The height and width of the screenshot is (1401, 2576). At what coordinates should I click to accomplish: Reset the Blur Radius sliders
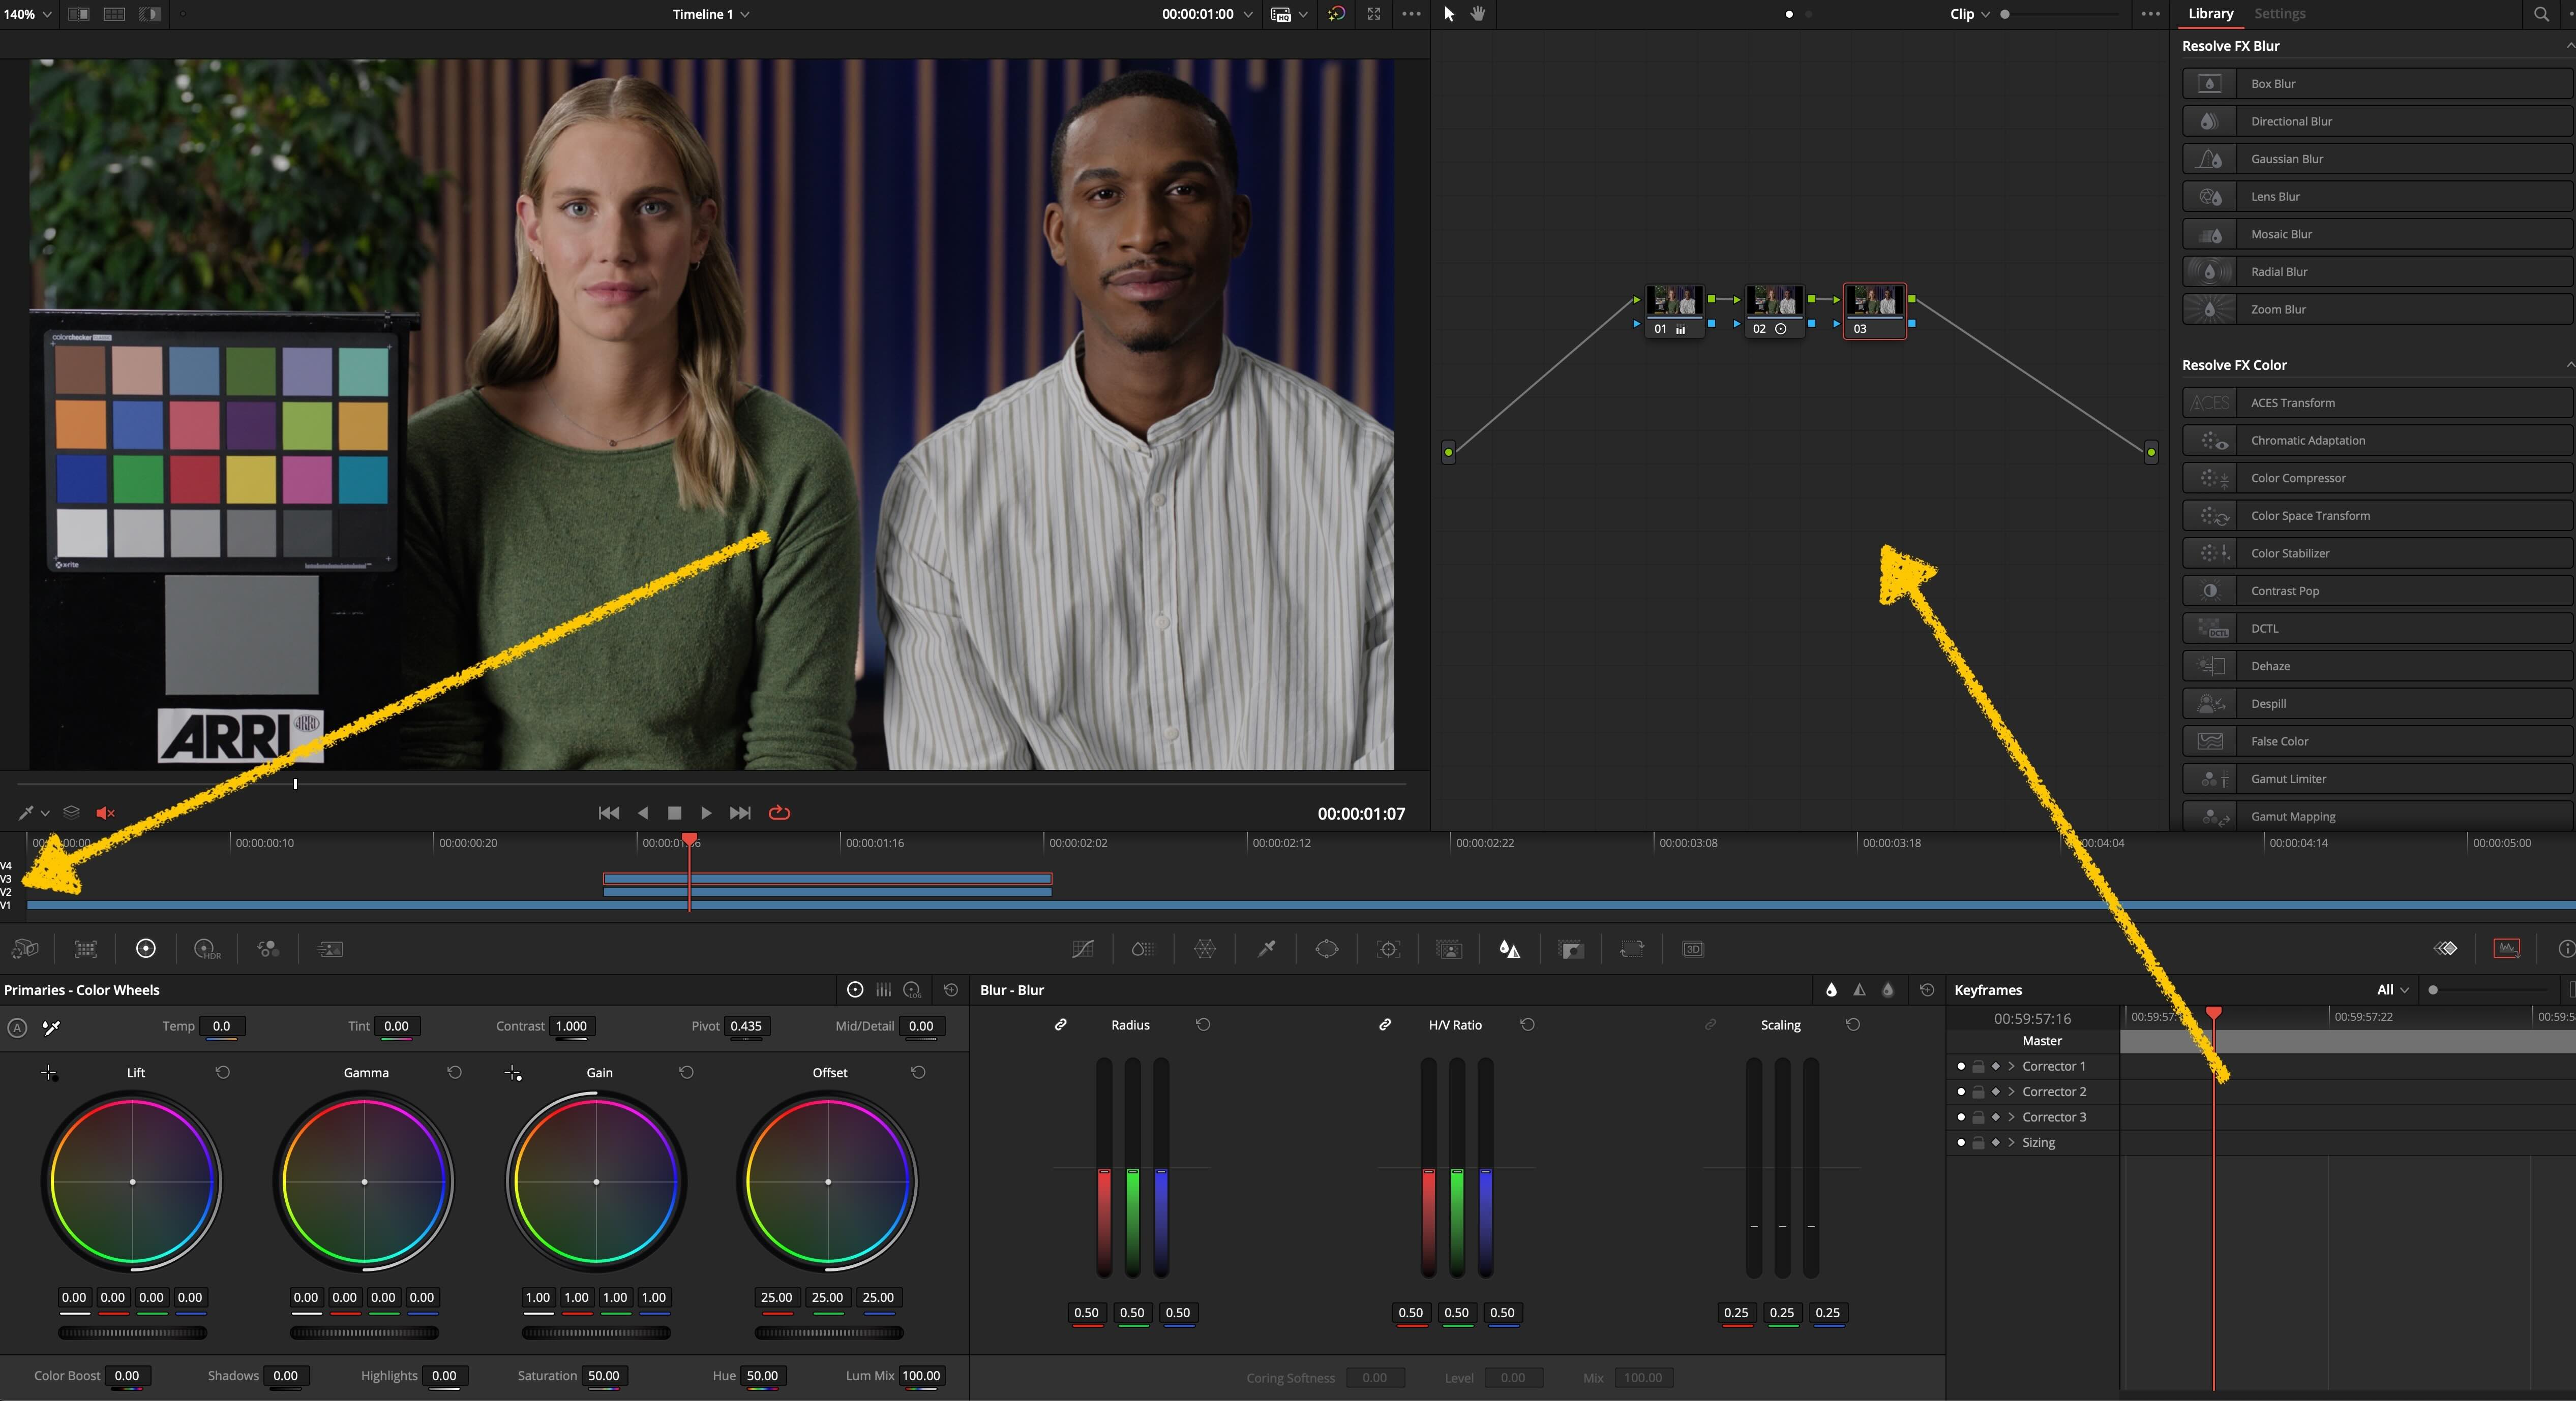(1203, 1024)
